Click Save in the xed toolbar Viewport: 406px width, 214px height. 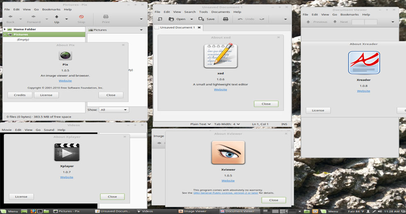click(207, 19)
